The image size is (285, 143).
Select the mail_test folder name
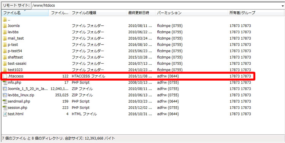coord(16,38)
